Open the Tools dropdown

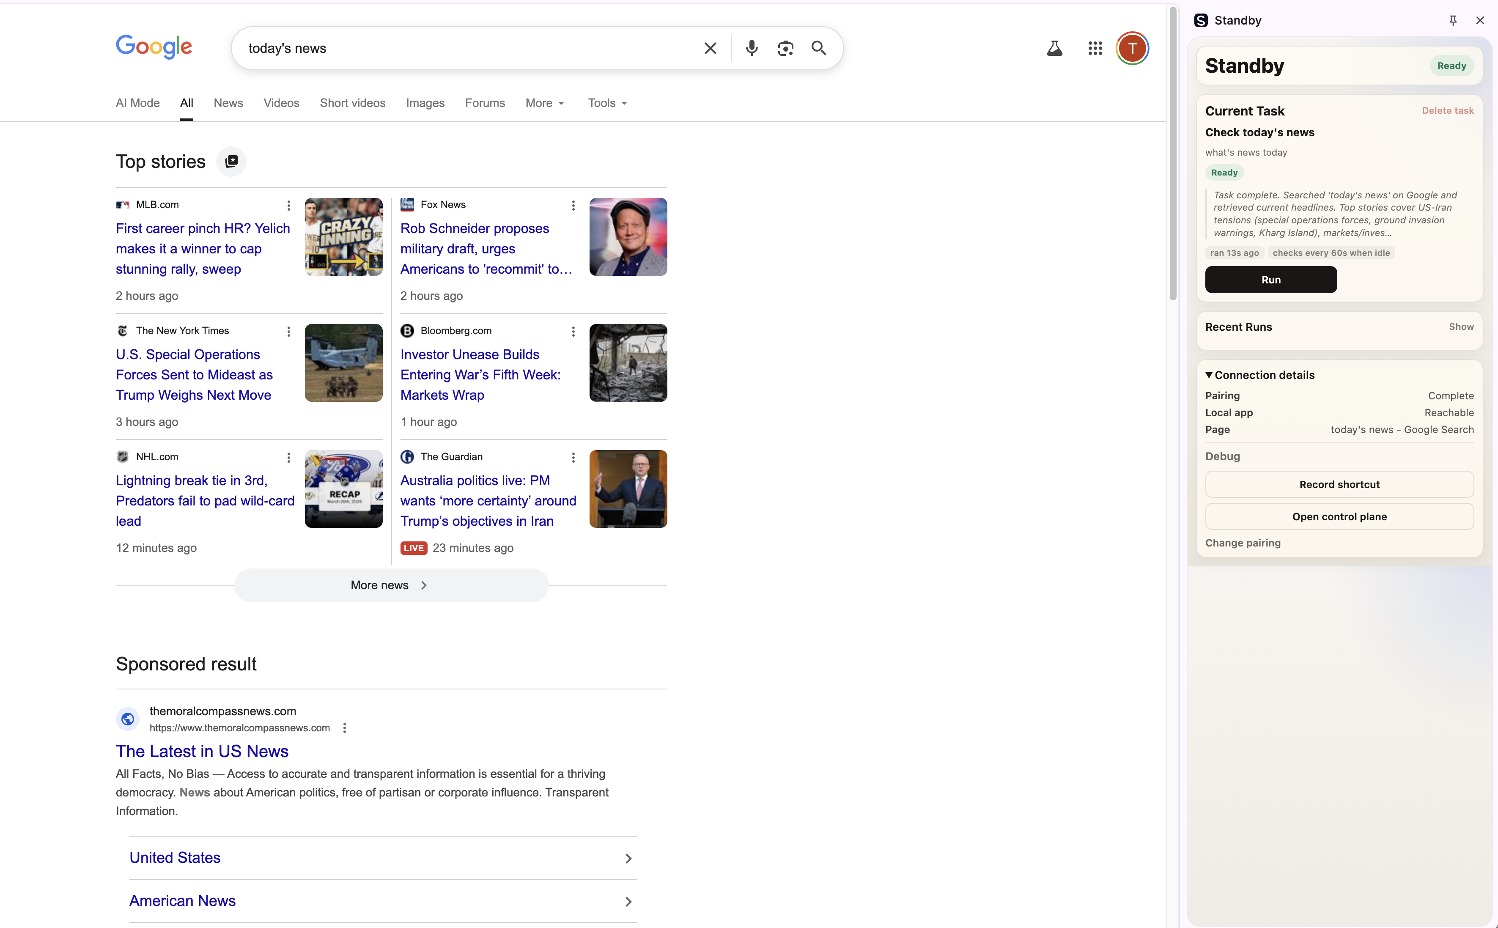point(606,103)
